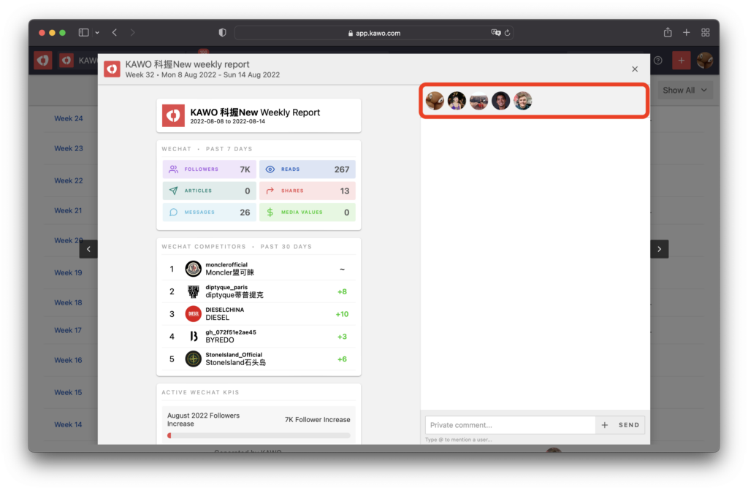Click the KAWO brand logo beside the name

(66, 60)
